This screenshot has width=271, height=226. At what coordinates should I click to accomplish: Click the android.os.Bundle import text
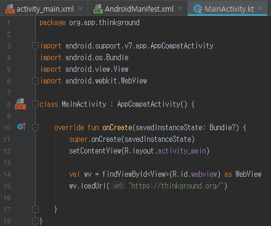coord(97,58)
